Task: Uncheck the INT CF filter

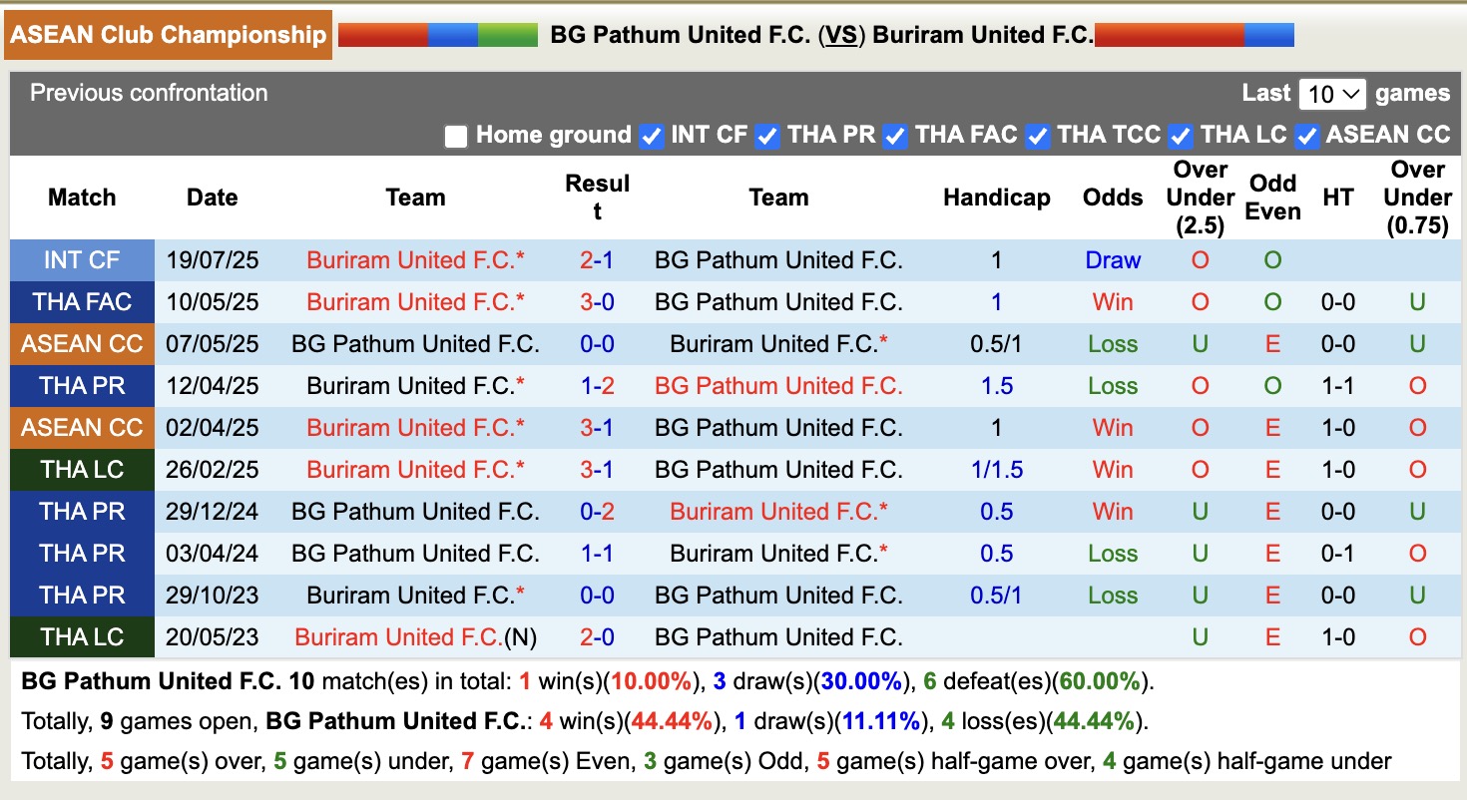Action: (x=651, y=136)
